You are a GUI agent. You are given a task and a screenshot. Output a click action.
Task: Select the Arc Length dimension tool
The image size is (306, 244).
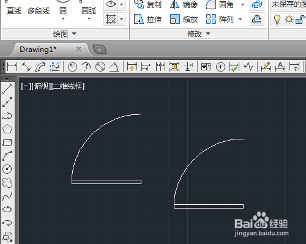point(40,67)
